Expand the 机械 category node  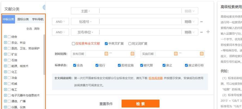(x=5, y=84)
